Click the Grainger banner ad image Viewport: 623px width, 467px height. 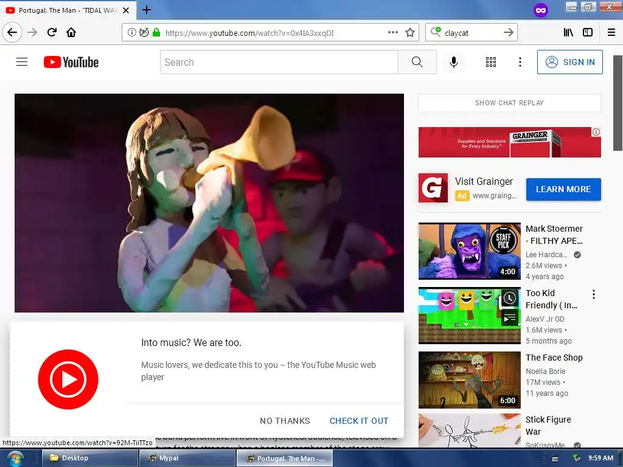509,142
